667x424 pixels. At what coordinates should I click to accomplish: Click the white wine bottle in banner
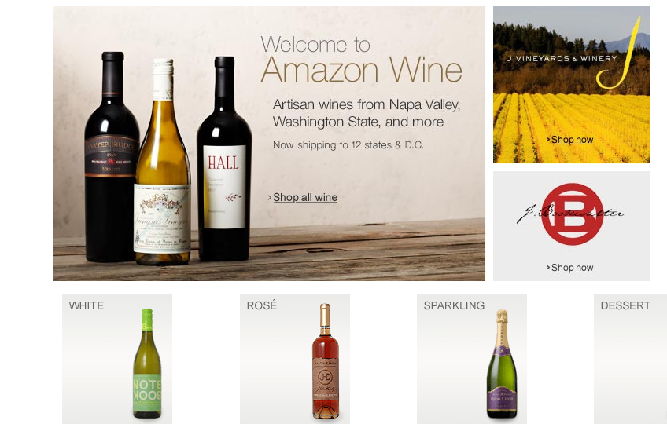point(163,162)
